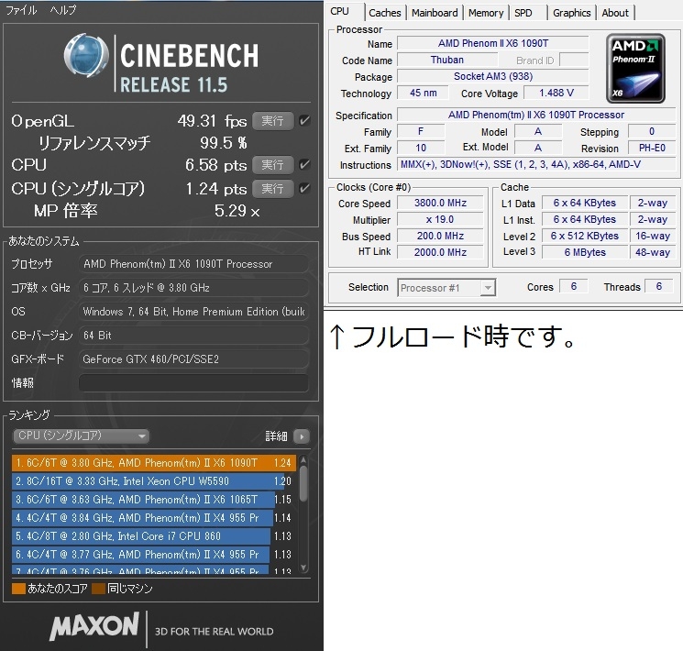Click the 詳細 arrow button in ranking
This screenshot has height=651, width=683.
tap(302, 436)
